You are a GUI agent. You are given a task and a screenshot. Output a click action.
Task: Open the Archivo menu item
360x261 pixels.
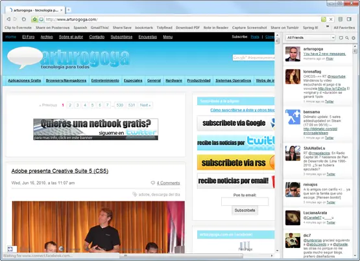point(47,37)
